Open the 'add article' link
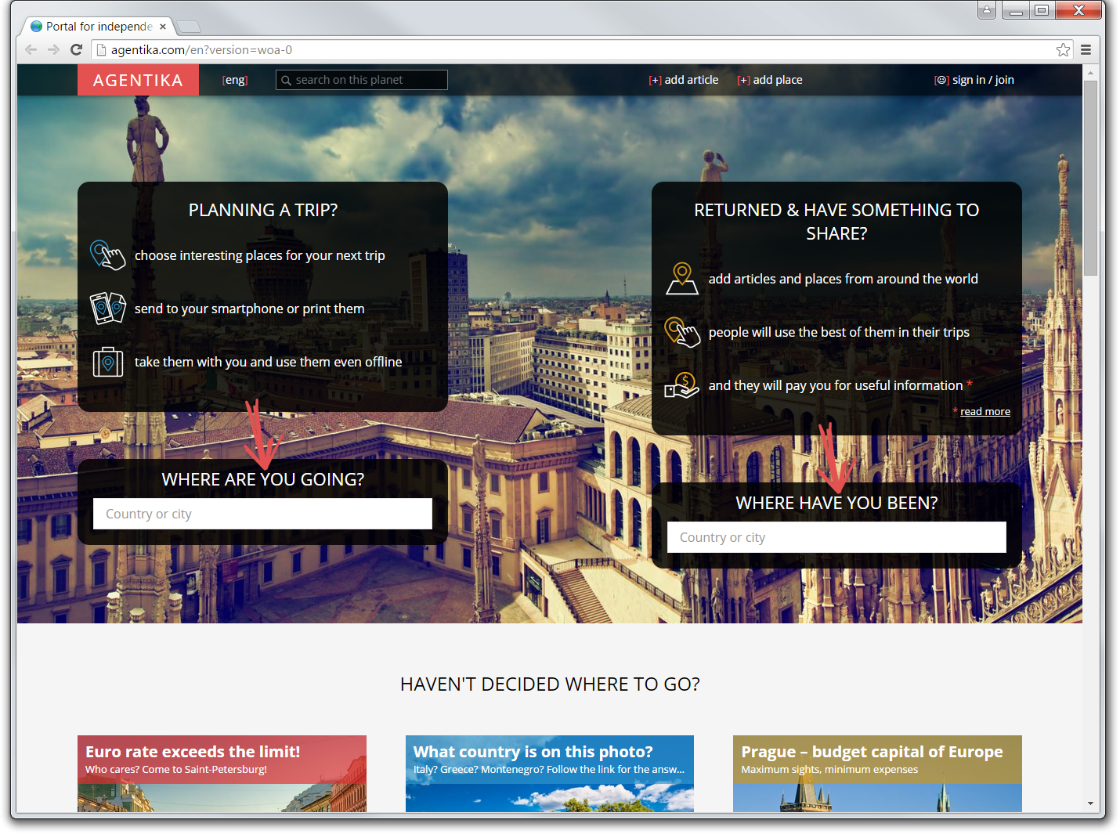1120x834 pixels. click(684, 80)
